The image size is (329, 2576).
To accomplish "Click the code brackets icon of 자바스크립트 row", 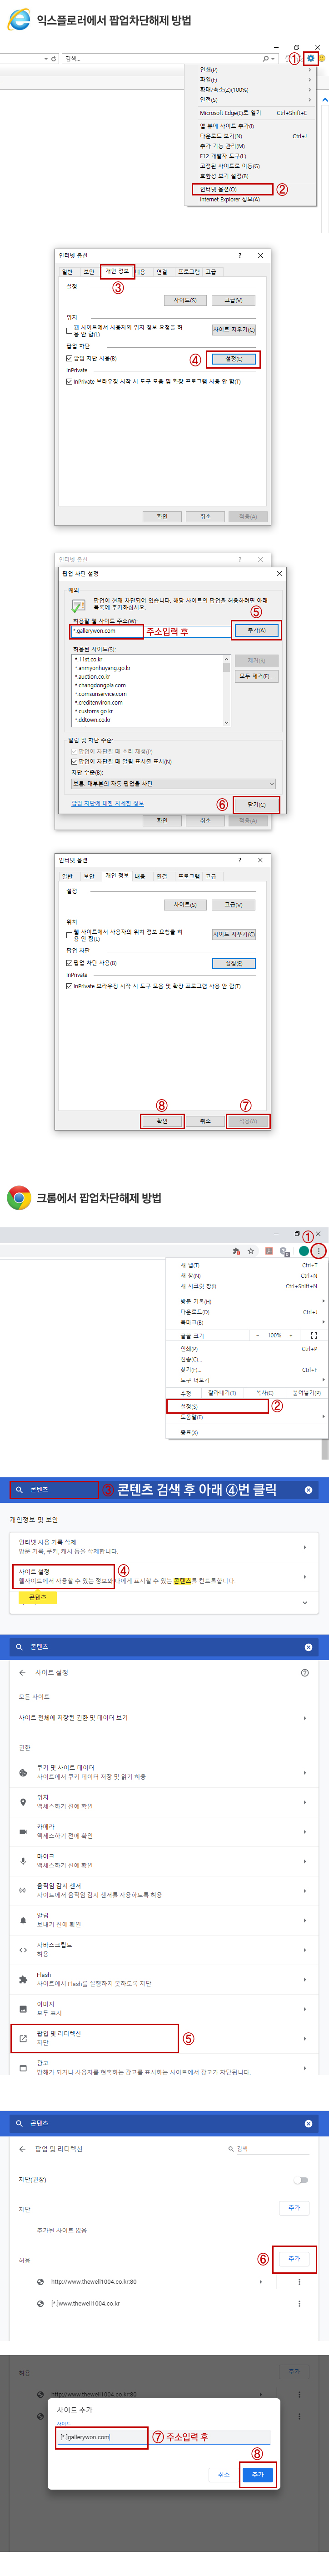I will point(23,1949).
